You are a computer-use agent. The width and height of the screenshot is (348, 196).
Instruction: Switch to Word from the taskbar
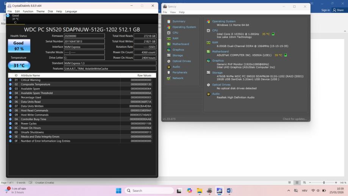[229, 191]
